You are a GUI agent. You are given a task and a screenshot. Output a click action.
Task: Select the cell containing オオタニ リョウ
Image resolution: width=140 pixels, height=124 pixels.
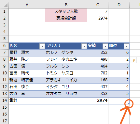66,94
